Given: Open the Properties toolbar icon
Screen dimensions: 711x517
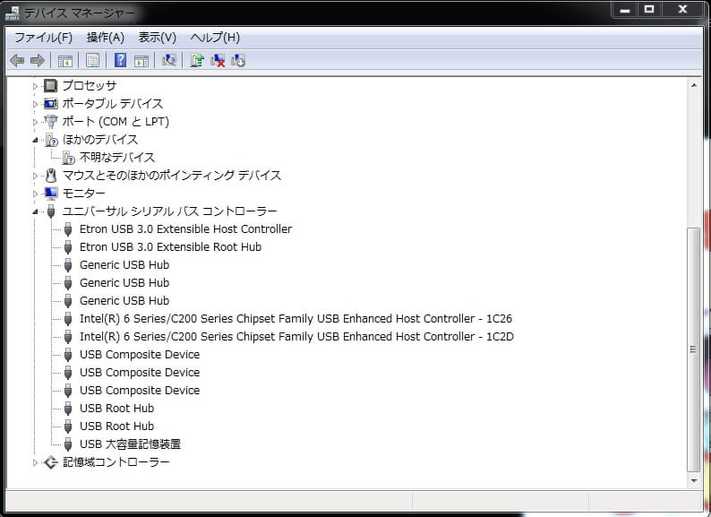Looking at the screenshot, I should point(92,60).
